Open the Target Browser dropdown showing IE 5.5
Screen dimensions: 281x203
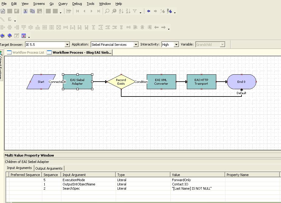click(67, 44)
